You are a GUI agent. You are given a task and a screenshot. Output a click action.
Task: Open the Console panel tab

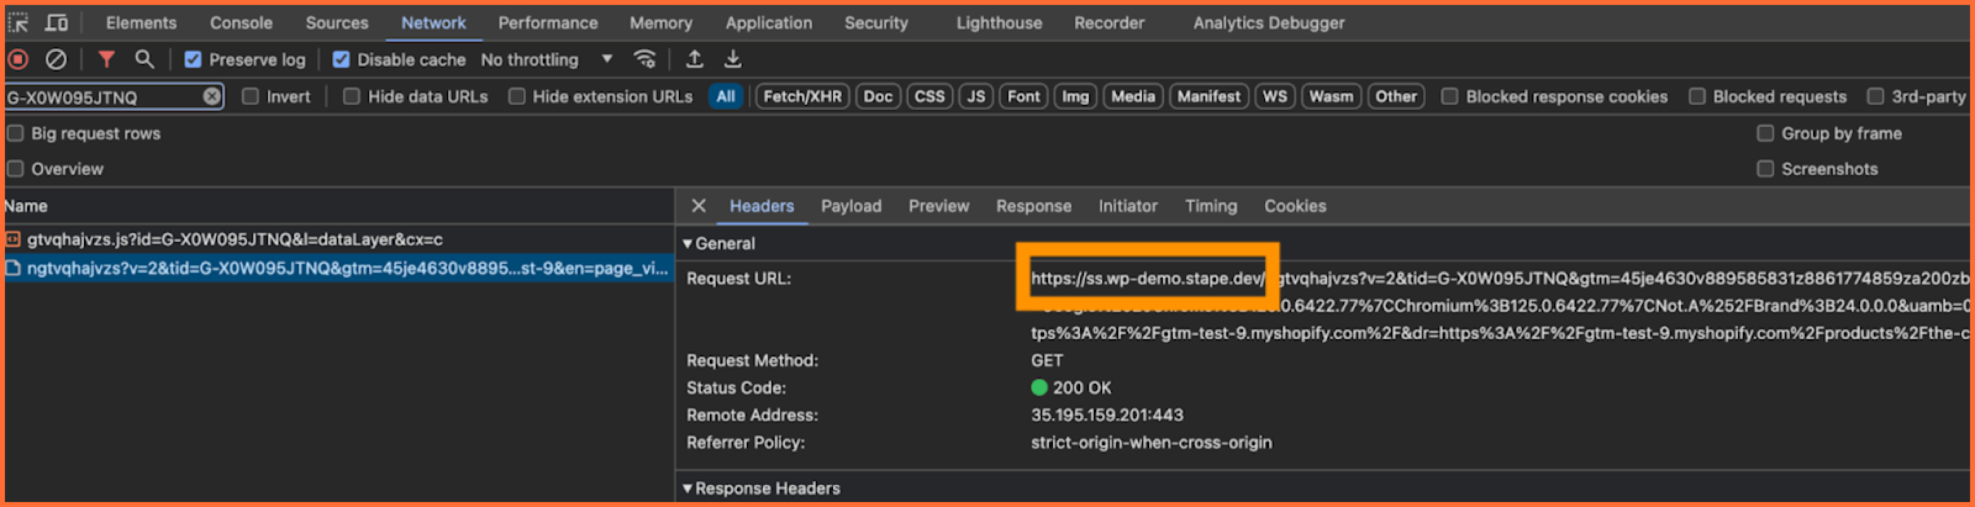pos(241,23)
